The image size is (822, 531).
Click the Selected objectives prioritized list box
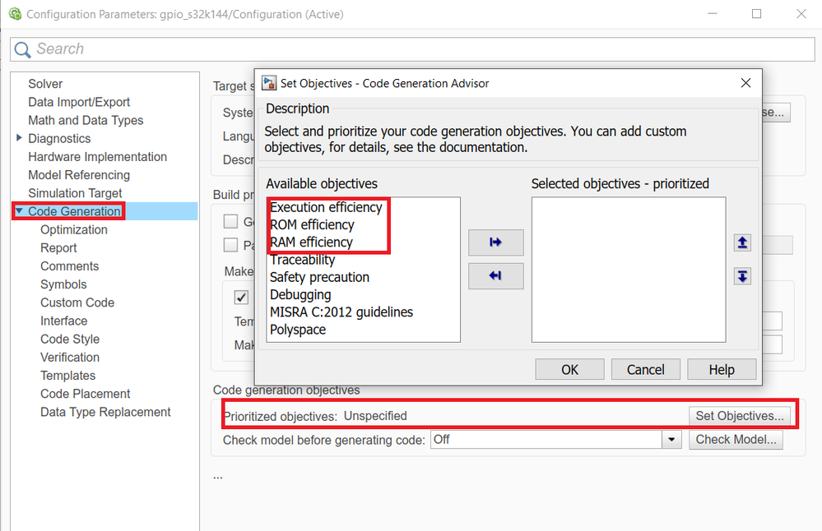click(x=629, y=270)
